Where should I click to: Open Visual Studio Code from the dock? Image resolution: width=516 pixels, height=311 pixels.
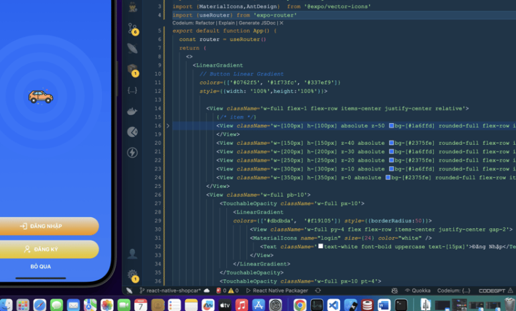(333, 305)
